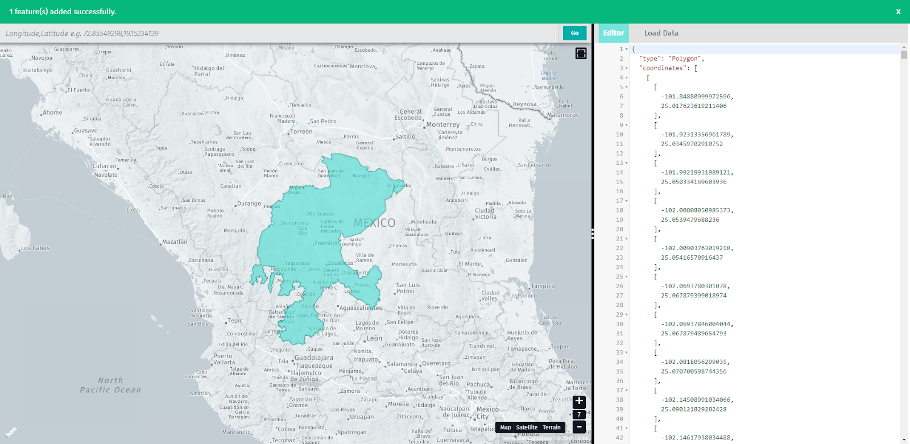Click the Los Cabos label on the map

(35, 248)
